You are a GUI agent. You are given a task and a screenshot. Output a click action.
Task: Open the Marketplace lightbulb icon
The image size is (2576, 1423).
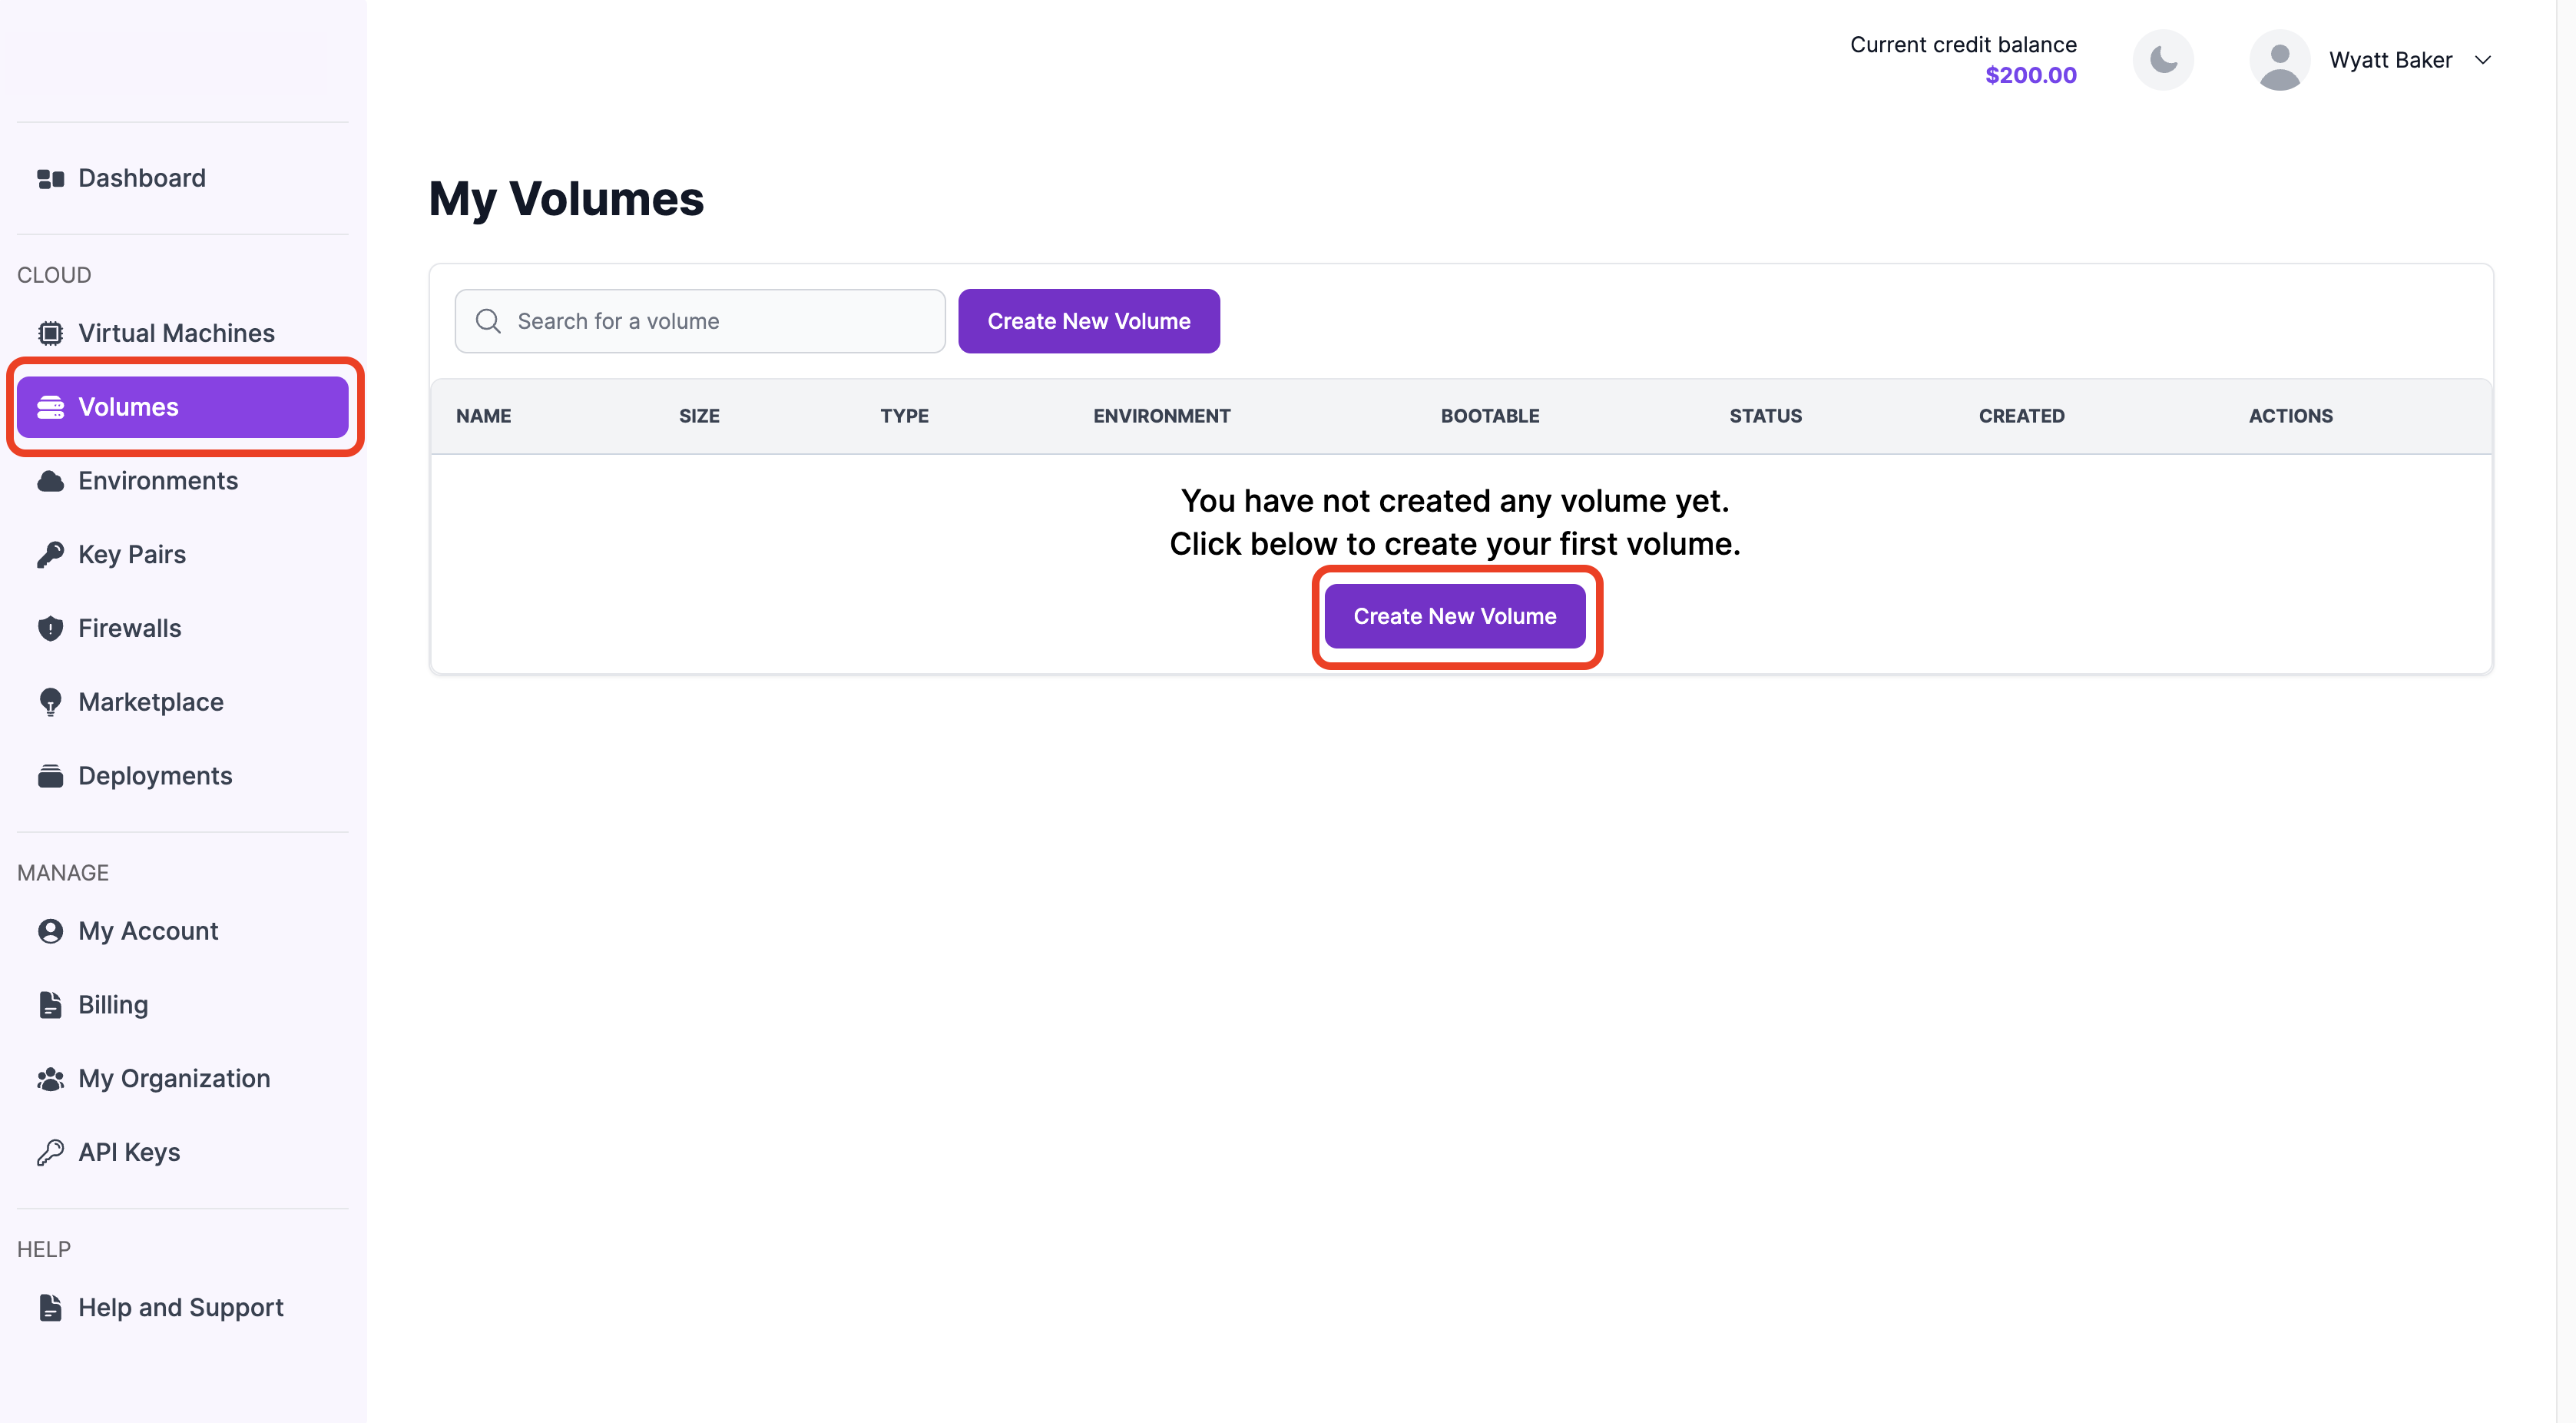pos(50,702)
